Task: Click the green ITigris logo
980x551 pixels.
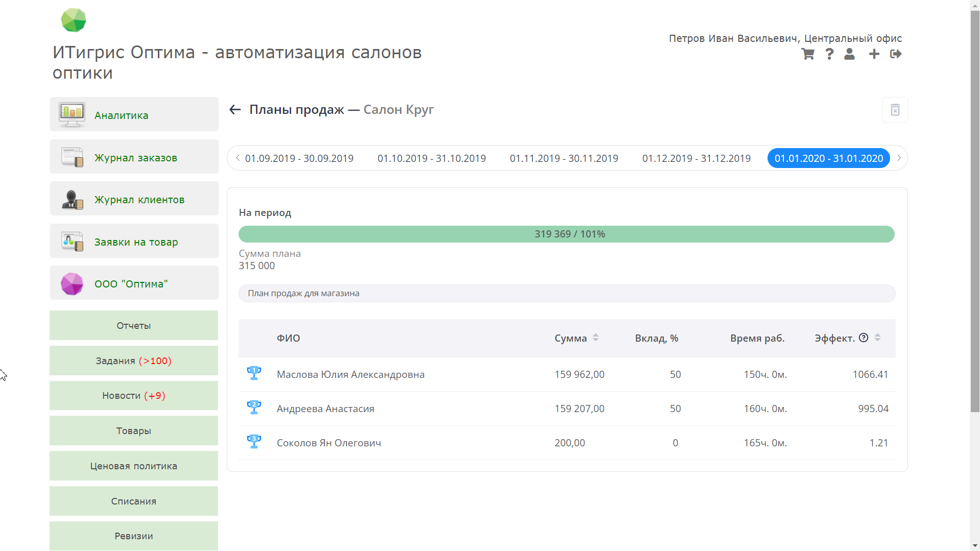Action: click(74, 20)
